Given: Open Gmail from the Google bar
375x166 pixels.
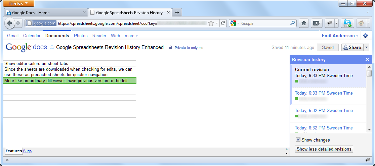Looking at the screenshot, I should click(13, 36).
